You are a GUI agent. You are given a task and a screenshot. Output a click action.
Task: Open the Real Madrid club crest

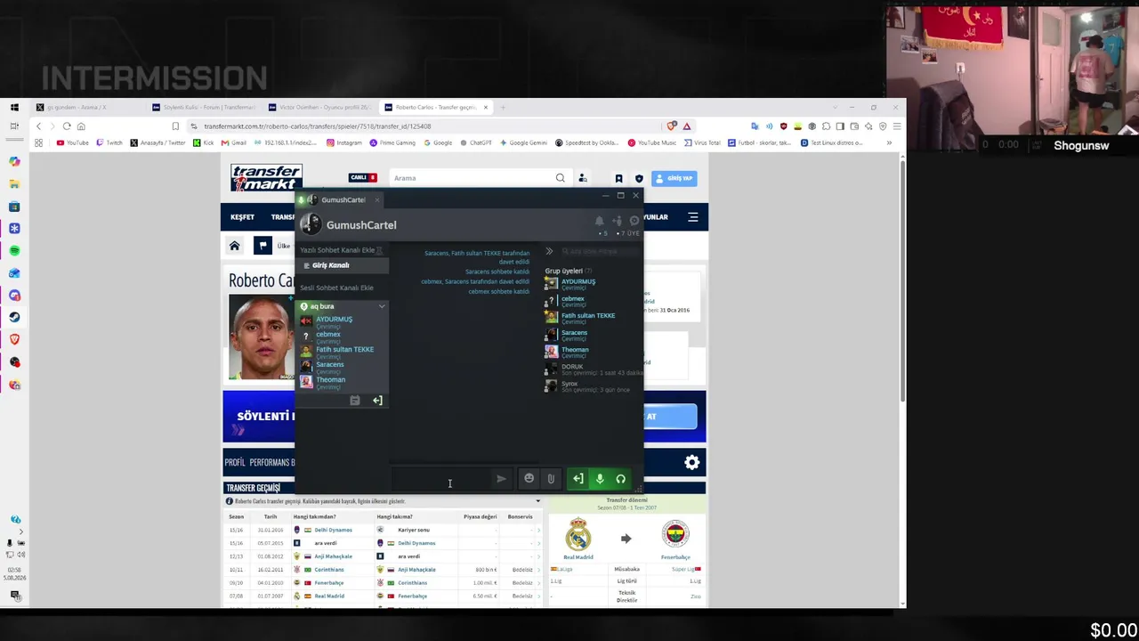coord(578,535)
